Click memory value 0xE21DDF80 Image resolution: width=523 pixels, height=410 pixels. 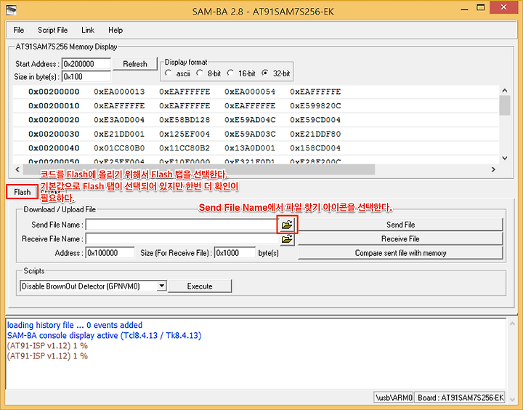(x=315, y=134)
